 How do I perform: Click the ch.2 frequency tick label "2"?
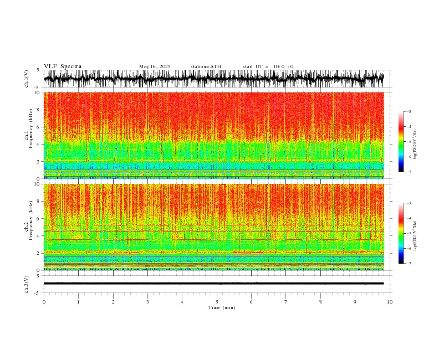[x=39, y=253]
